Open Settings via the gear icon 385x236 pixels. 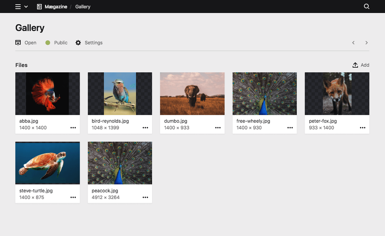(x=78, y=43)
